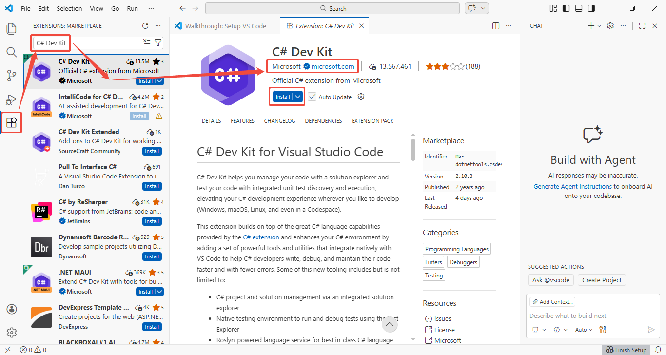Click the split editor right icon
Screen dimensions: 666x355
[496, 26]
